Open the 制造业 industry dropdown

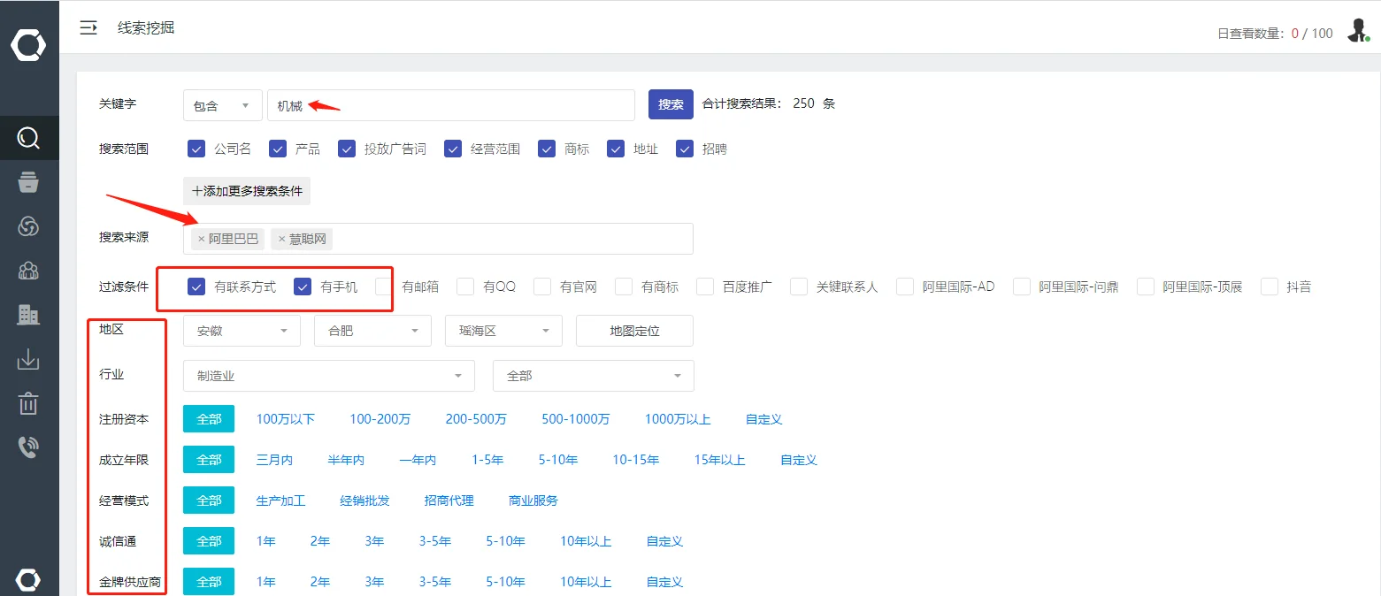pyautogui.click(x=329, y=376)
